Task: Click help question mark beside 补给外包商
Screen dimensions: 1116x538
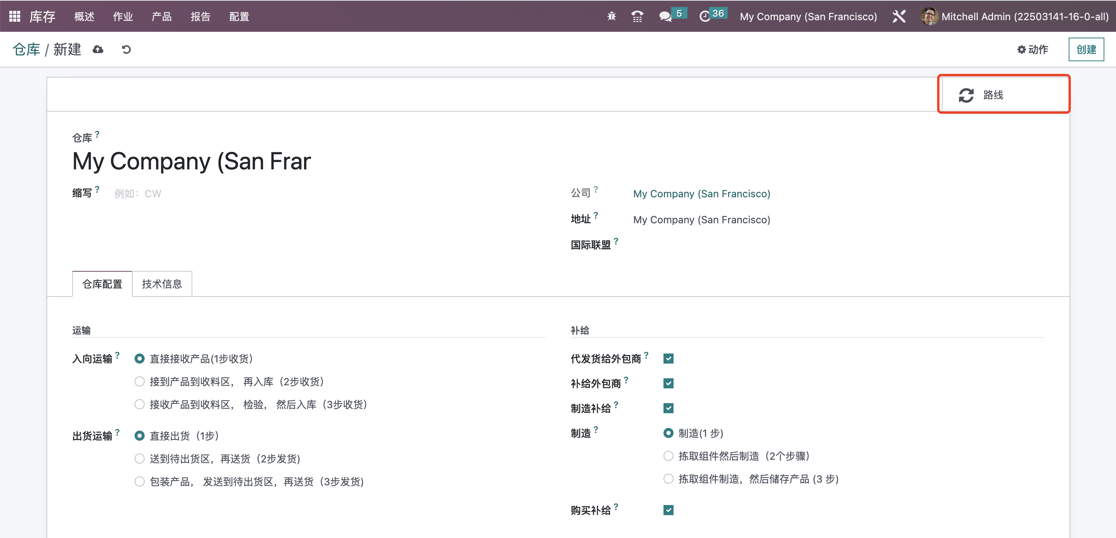Action: coord(626,380)
